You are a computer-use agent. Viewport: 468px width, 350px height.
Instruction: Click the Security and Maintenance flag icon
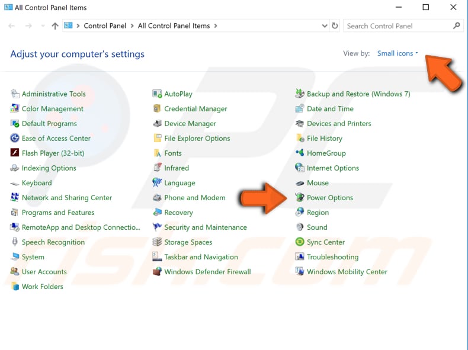(157, 227)
